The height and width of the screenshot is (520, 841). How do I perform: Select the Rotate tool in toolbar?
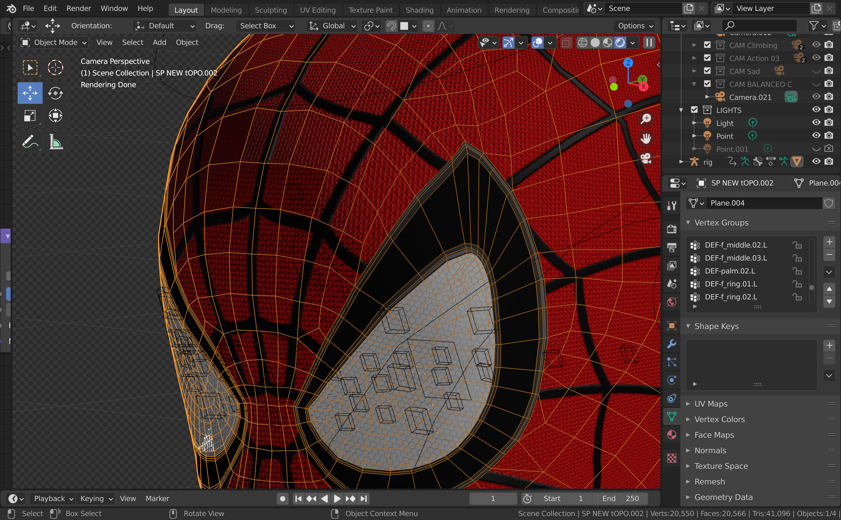pyautogui.click(x=55, y=93)
